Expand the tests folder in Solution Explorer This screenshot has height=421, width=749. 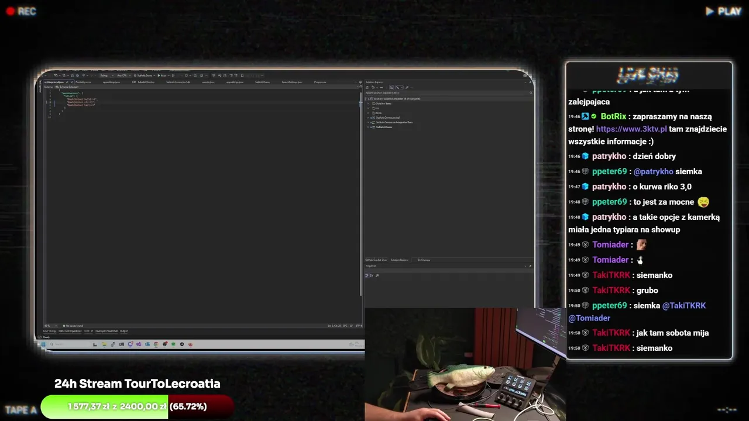[368, 113]
